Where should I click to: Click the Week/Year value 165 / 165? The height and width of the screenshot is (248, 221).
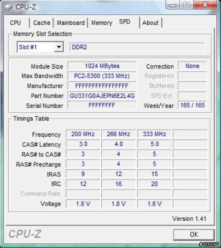(x=192, y=105)
